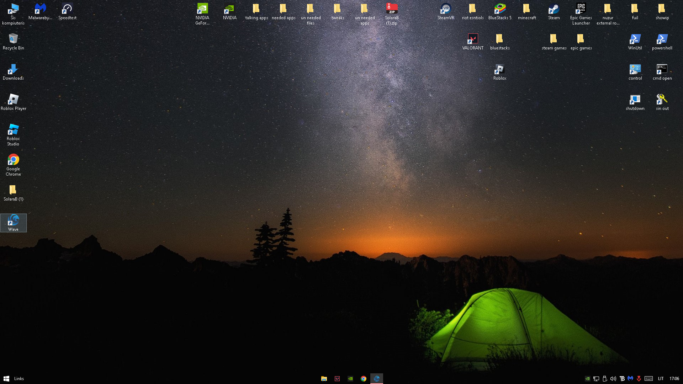Open the NVIDIA GeForce Experience shortcut

202,14
